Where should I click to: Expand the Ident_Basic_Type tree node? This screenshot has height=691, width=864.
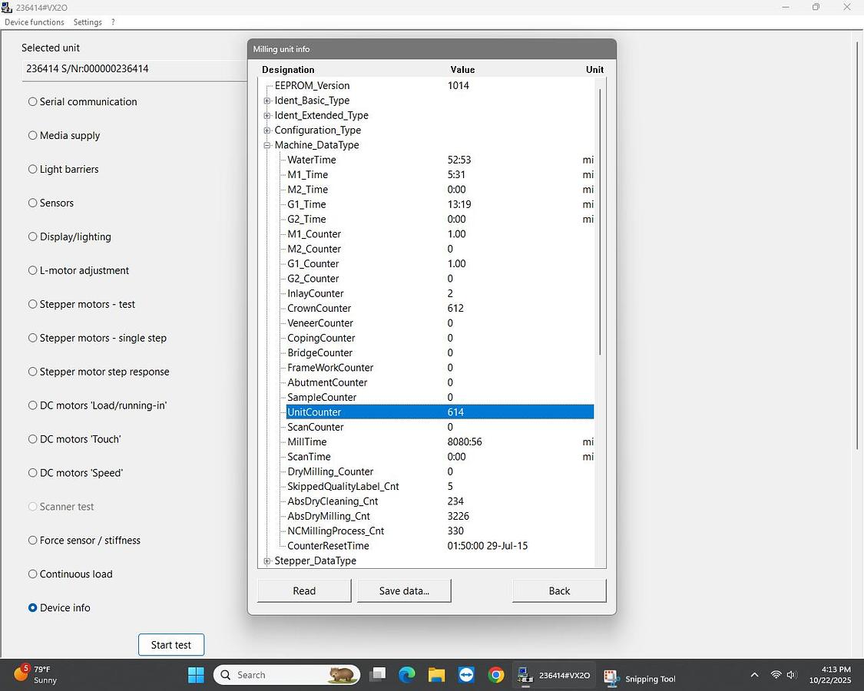coord(267,101)
